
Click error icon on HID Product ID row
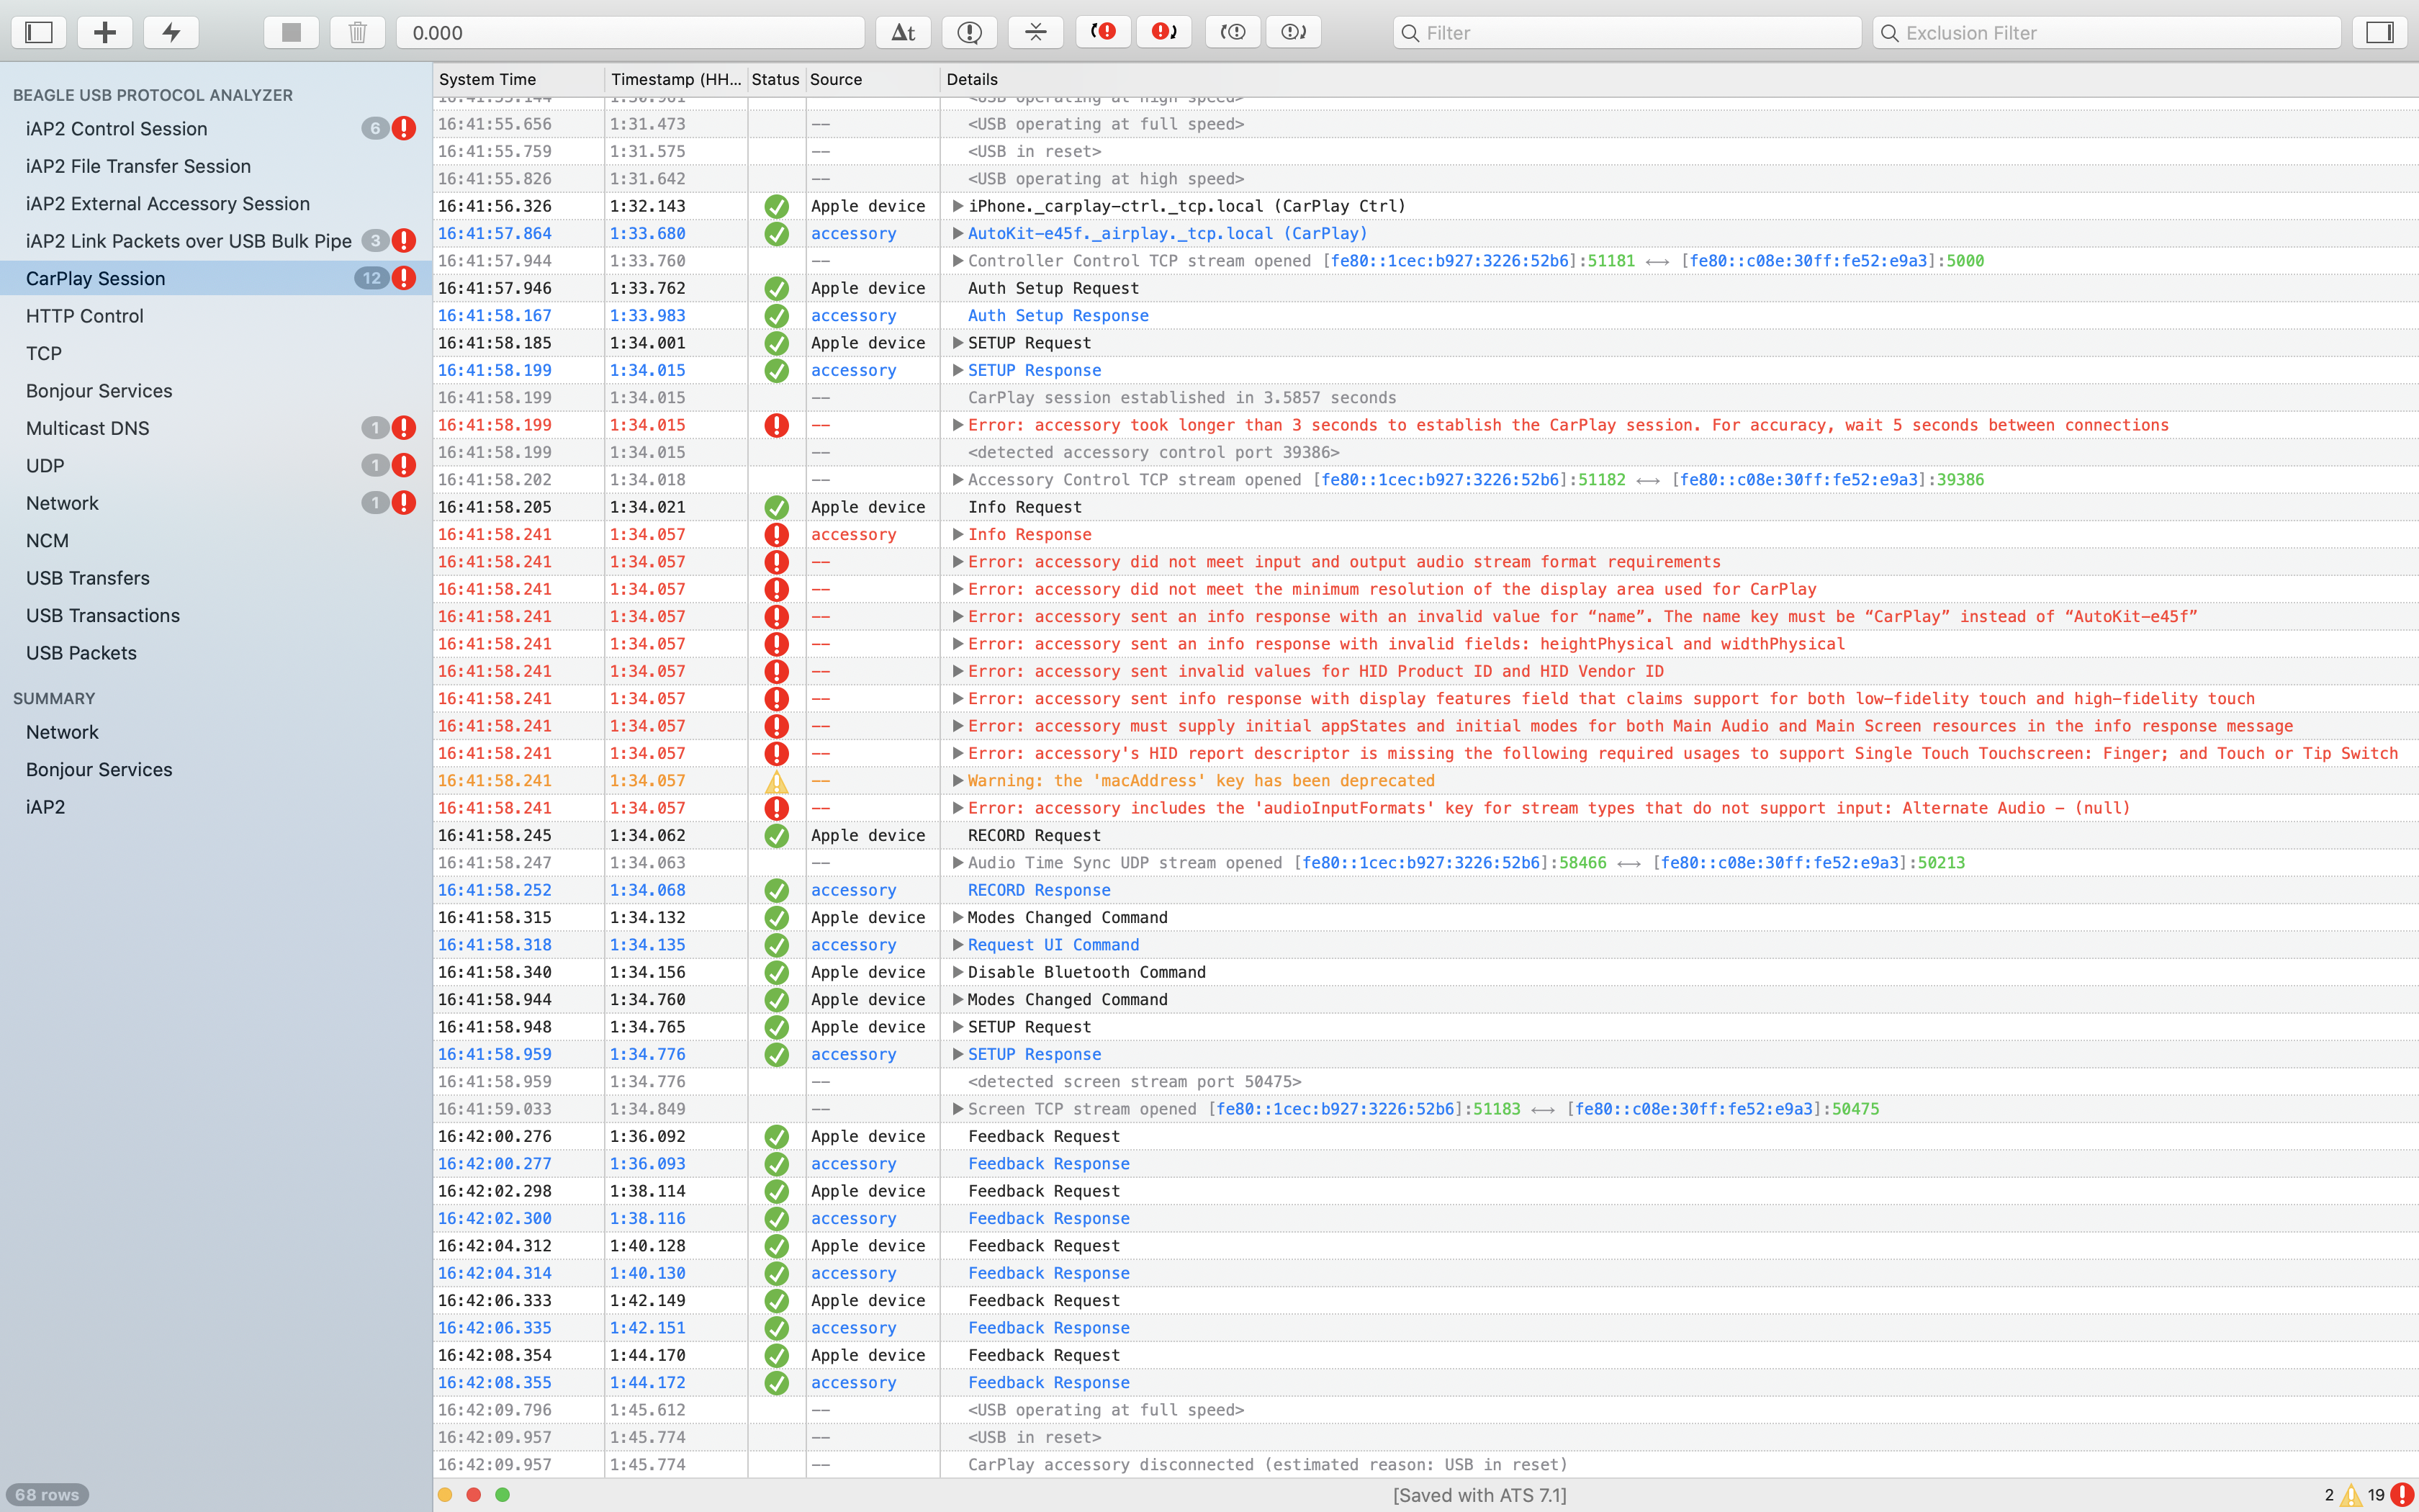point(777,672)
